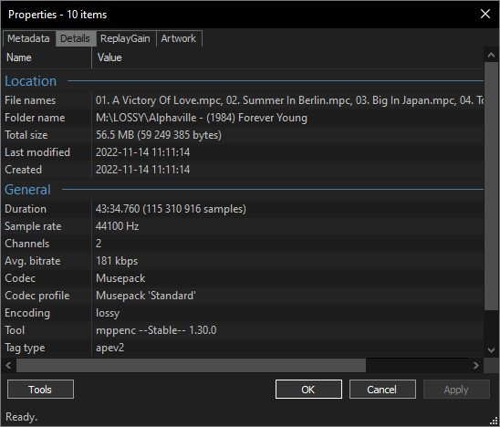Viewport: 500px width, 427px height.
Task: Select the Details tab
Action: 75,38
